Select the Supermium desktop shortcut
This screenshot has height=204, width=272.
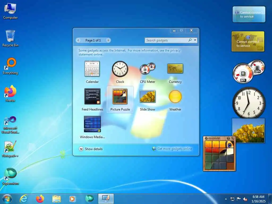[x=10, y=176]
